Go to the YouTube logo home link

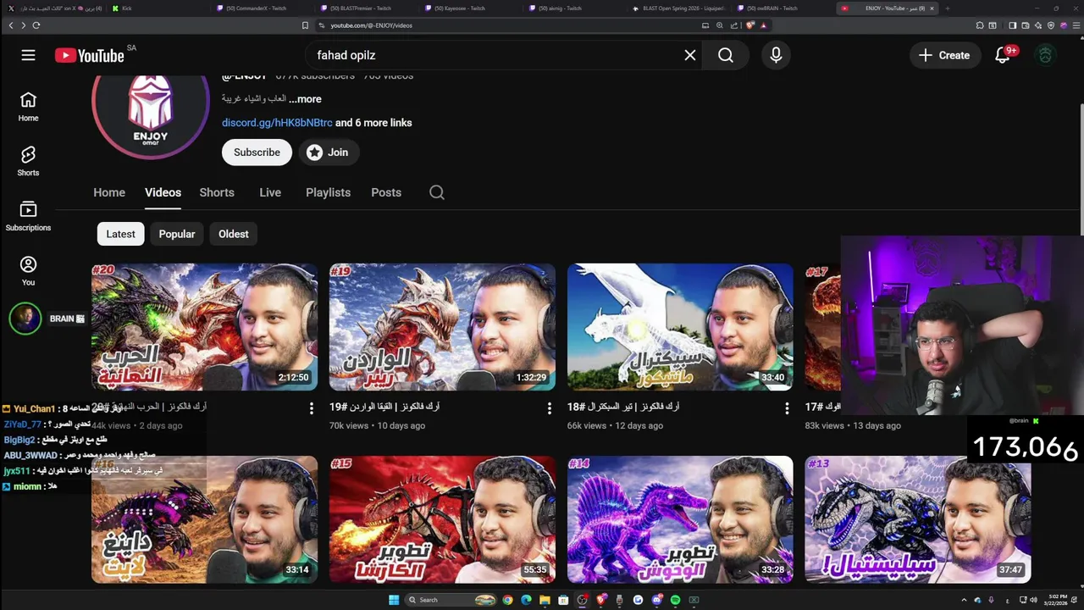[90, 55]
